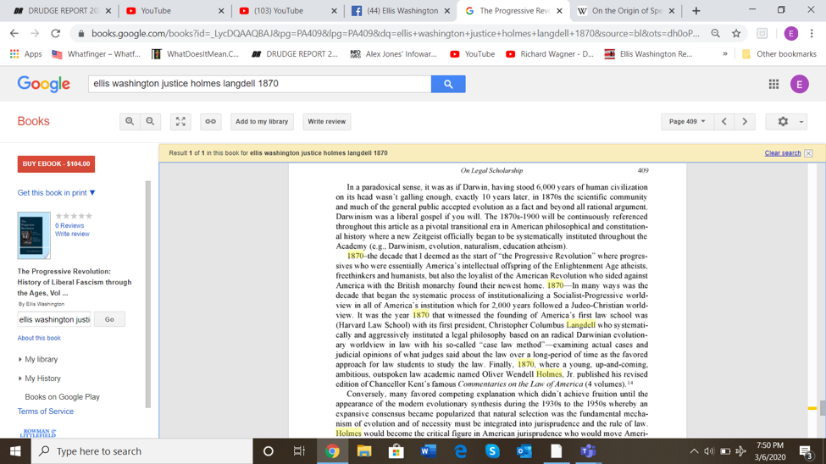The height and width of the screenshot is (464, 826).
Task: Click the Buy eBook button
Action: click(56, 163)
